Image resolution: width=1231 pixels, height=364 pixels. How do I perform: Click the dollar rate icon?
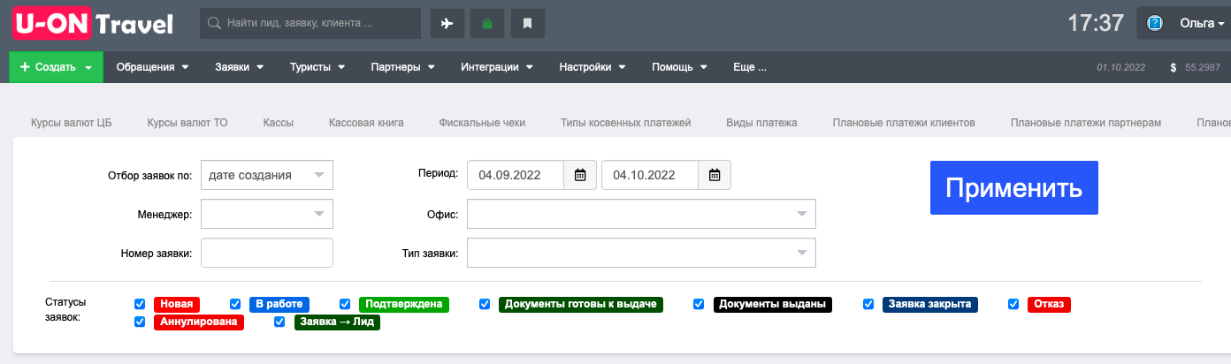(1173, 67)
